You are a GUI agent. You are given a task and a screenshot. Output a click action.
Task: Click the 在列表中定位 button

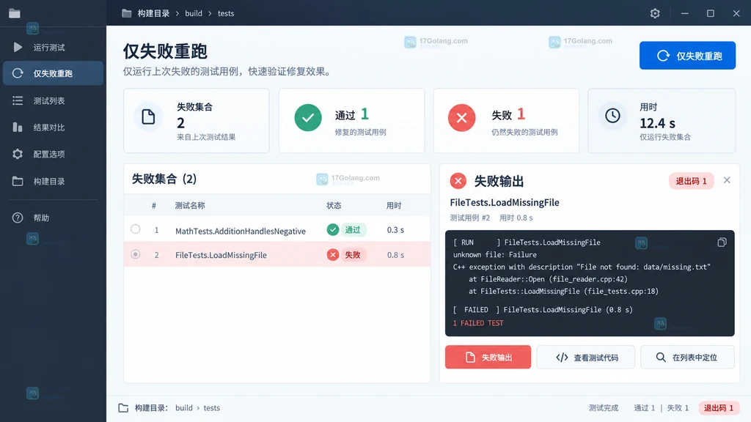687,357
